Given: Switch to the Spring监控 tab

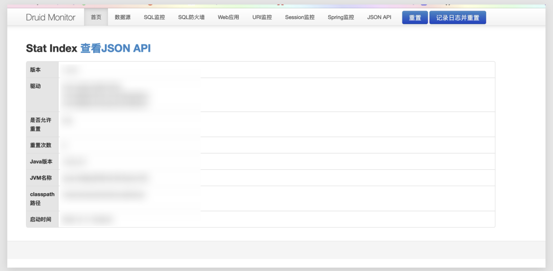Looking at the screenshot, I should point(341,17).
